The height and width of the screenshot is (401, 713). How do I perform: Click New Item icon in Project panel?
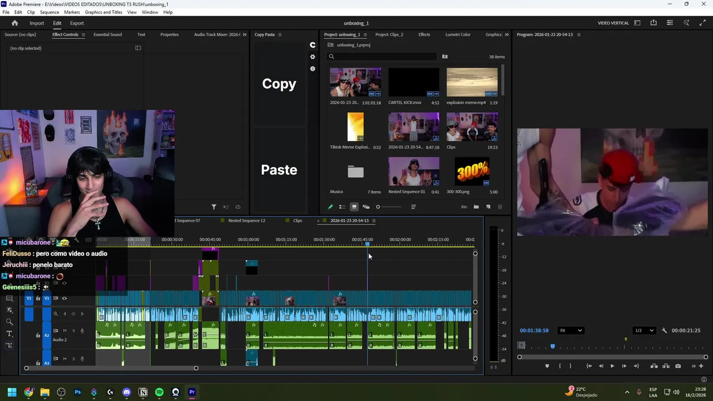pos(488,207)
